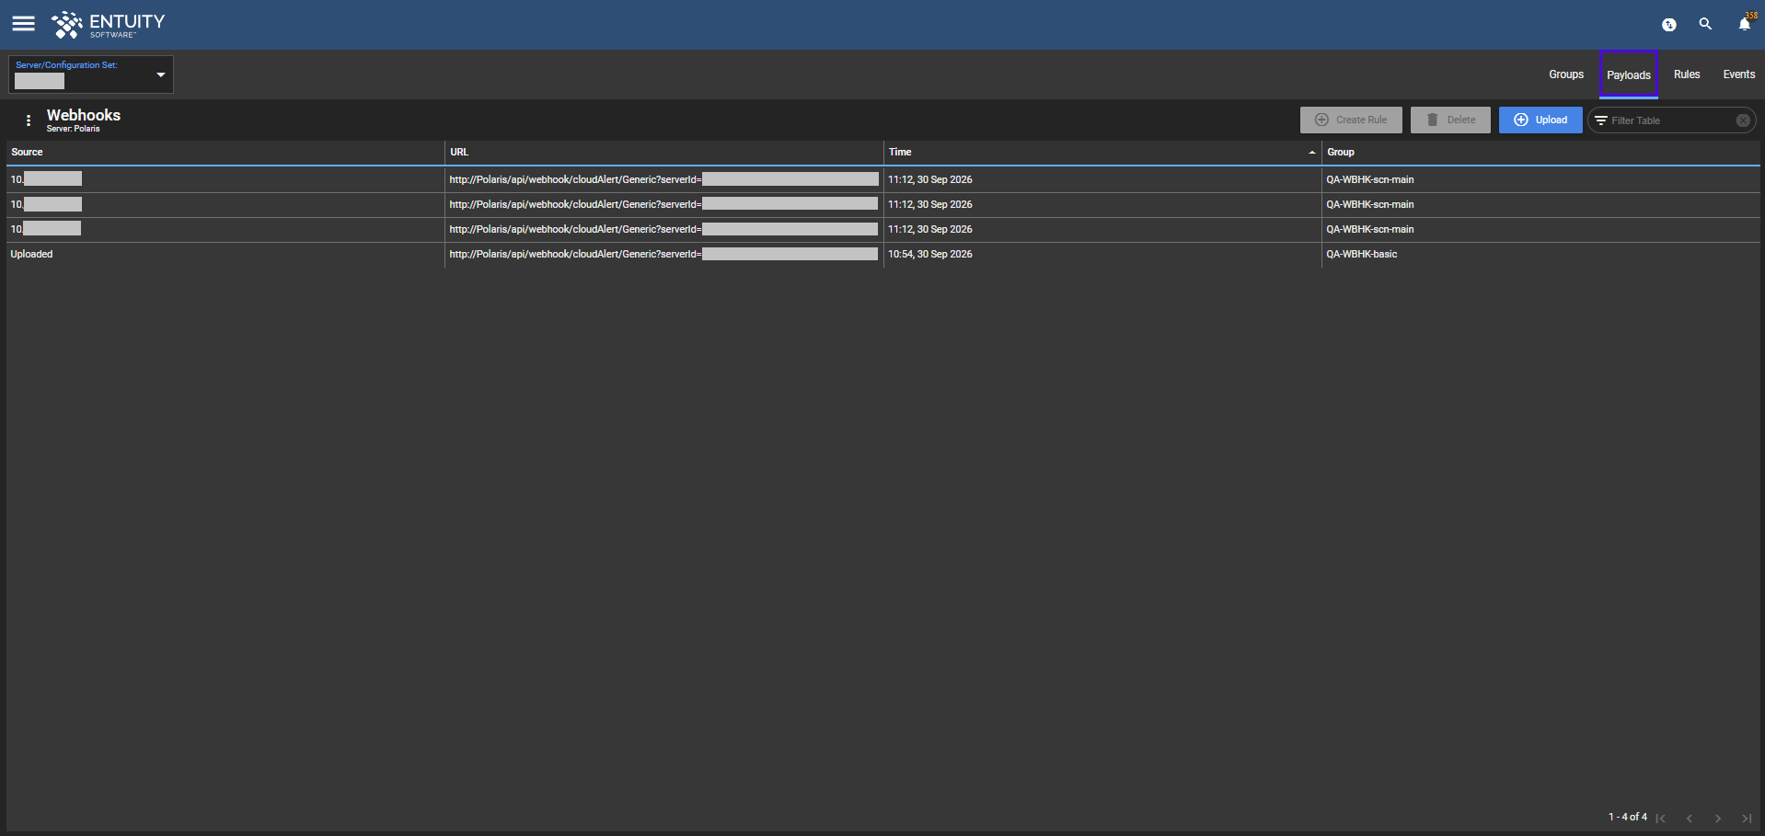Open the hamburger main menu

point(23,24)
